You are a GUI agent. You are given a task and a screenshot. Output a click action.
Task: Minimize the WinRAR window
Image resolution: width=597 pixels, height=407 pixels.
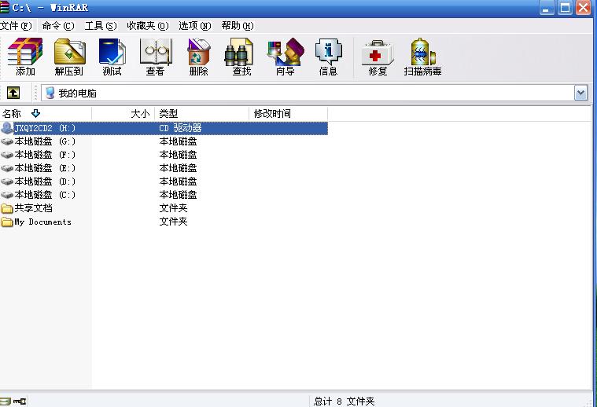547,8
